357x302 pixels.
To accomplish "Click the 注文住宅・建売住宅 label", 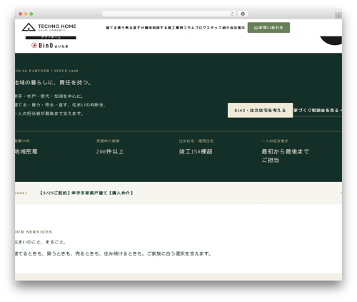I will tap(196, 141).
